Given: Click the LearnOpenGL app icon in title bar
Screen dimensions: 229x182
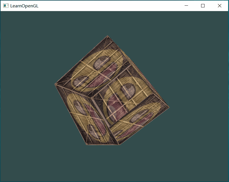Looking at the screenshot, I should (x=5, y=6).
